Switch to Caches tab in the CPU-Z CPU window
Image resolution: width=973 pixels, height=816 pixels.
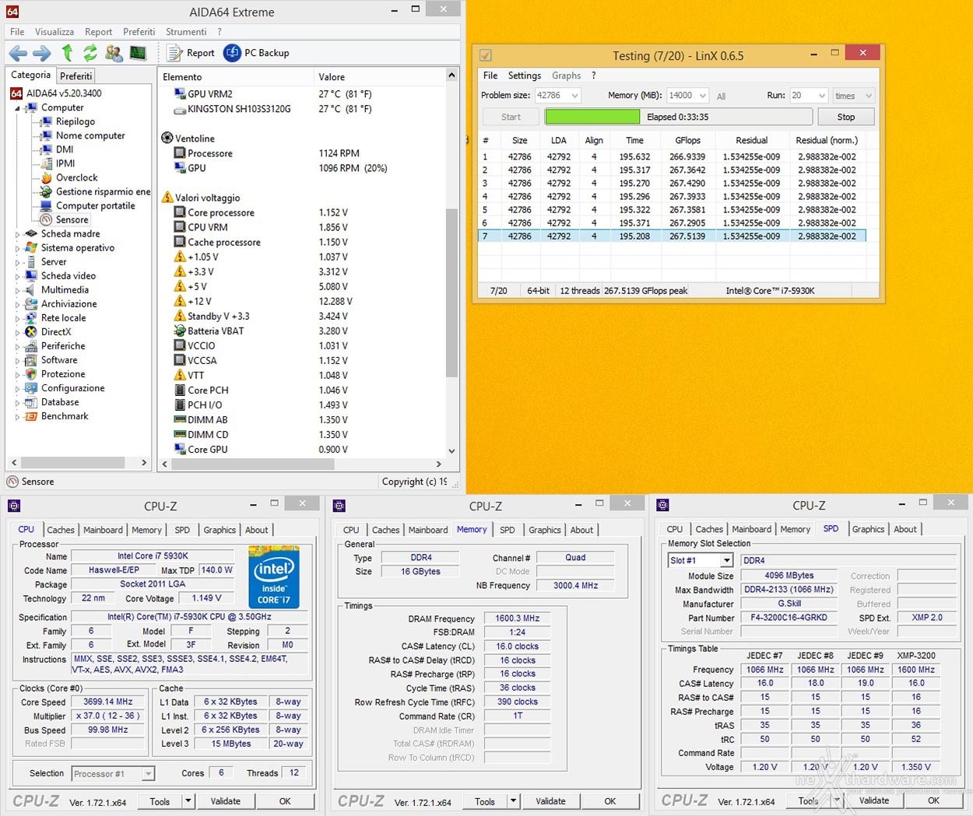(61, 530)
